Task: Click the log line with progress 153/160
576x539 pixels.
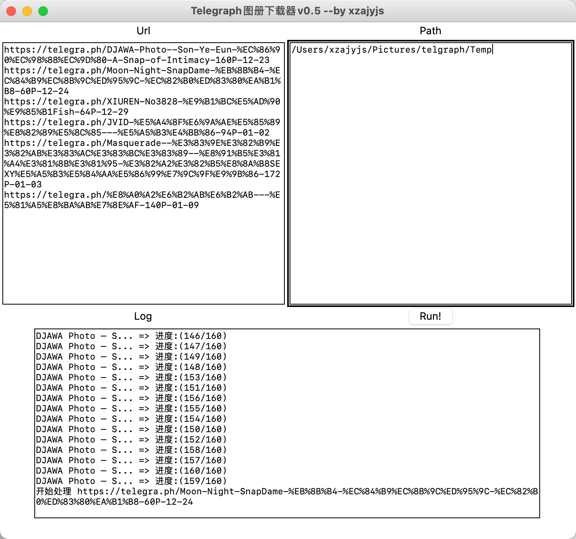Action: (x=131, y=378)
